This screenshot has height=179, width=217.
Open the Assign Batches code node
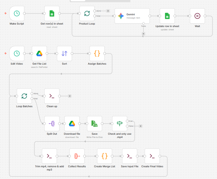97,53
